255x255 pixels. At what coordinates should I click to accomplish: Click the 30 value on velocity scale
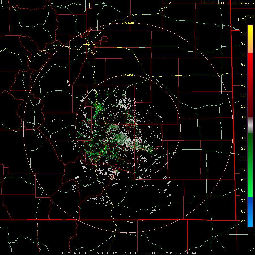243,96
